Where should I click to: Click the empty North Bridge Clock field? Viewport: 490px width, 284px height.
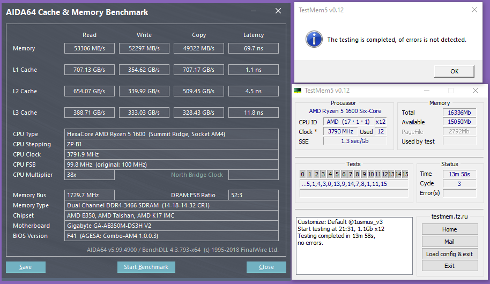(254, 175)
